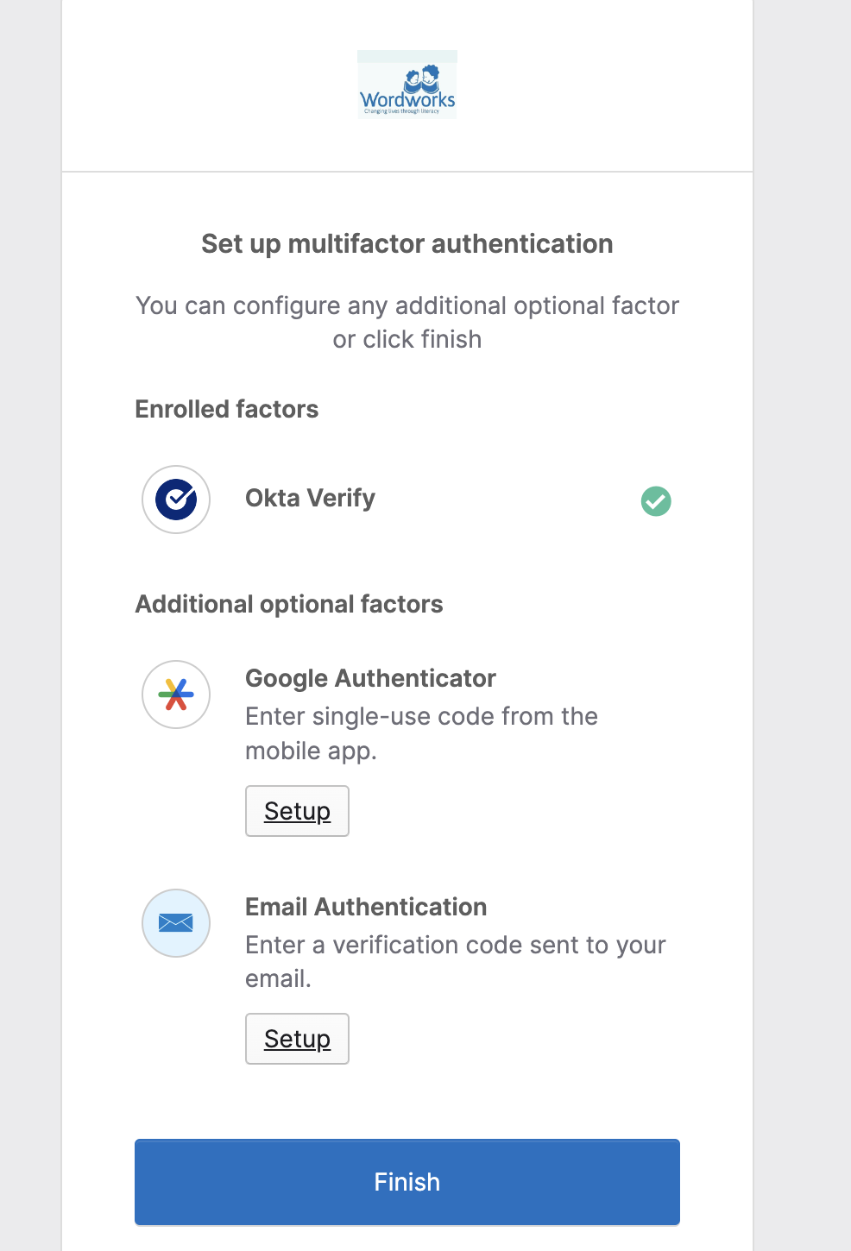The height and width of the screenshot is (1251, 851).
Task: Click the gray background right of the form
Action: pos(803,604)
